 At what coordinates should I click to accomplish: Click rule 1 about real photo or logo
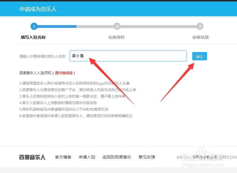[x=74, y=83]
